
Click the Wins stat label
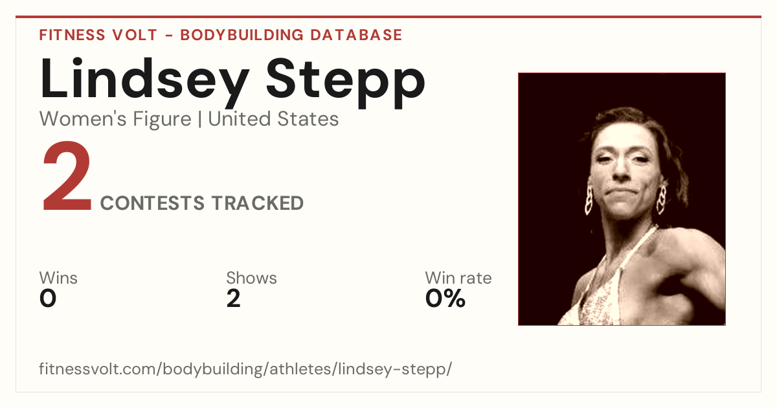tap(58, 278)
